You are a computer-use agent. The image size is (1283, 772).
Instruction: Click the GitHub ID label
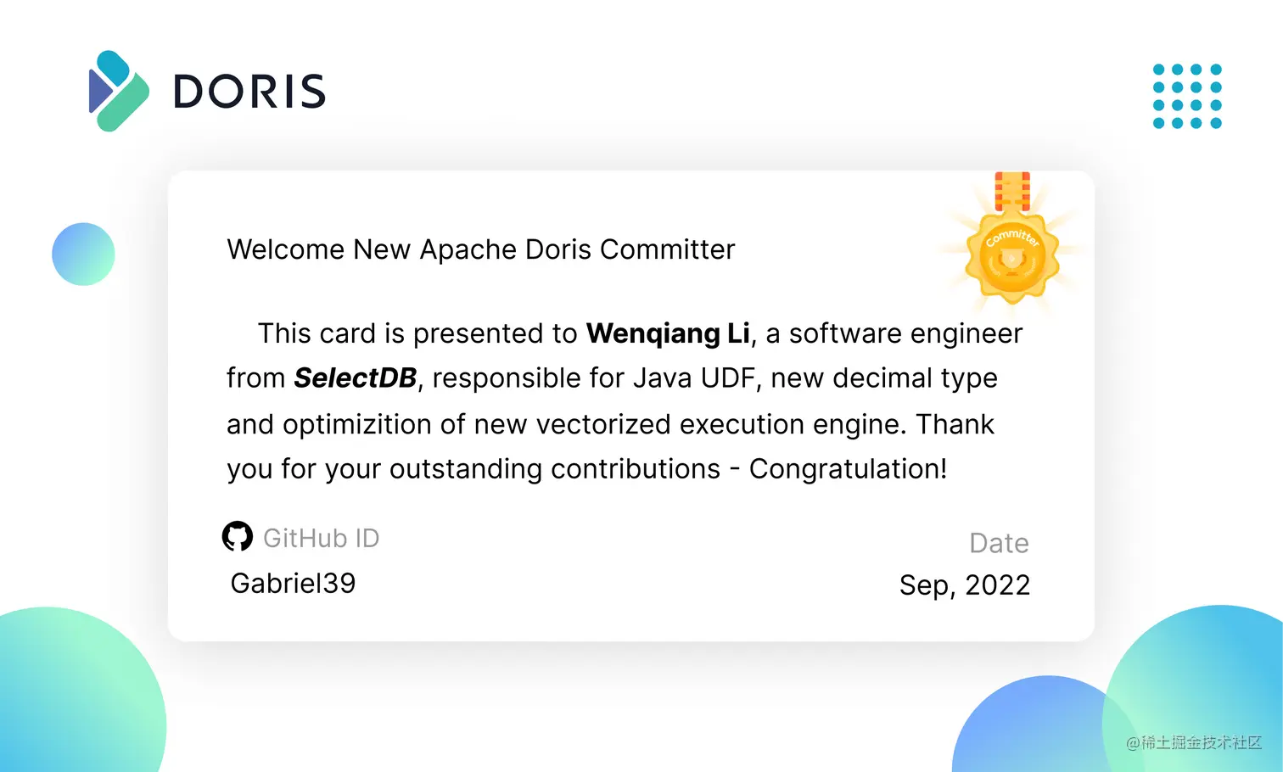(321, 538)
